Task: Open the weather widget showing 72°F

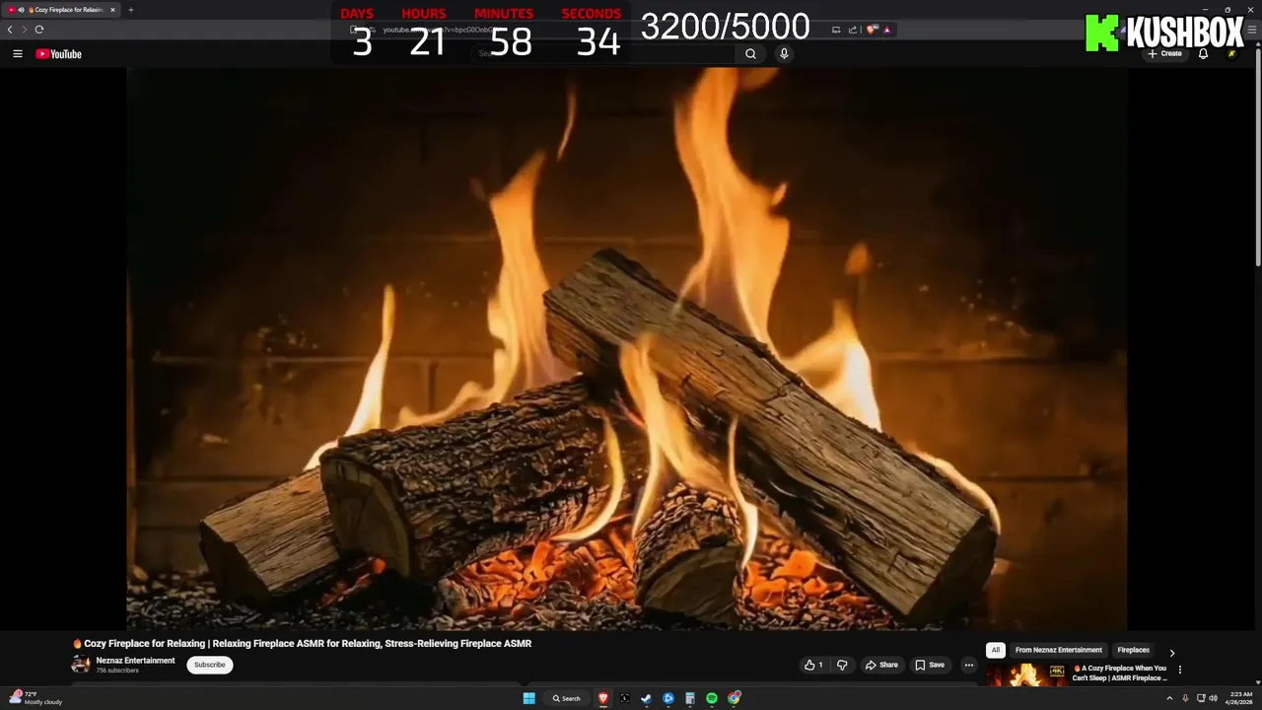Action: tap(35, 698)
